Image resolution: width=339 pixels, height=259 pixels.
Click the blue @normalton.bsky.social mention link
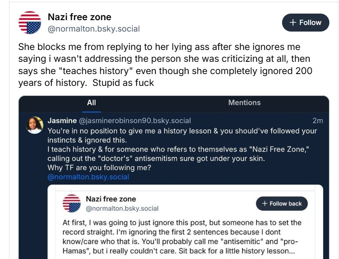click(x=88, y=177)
